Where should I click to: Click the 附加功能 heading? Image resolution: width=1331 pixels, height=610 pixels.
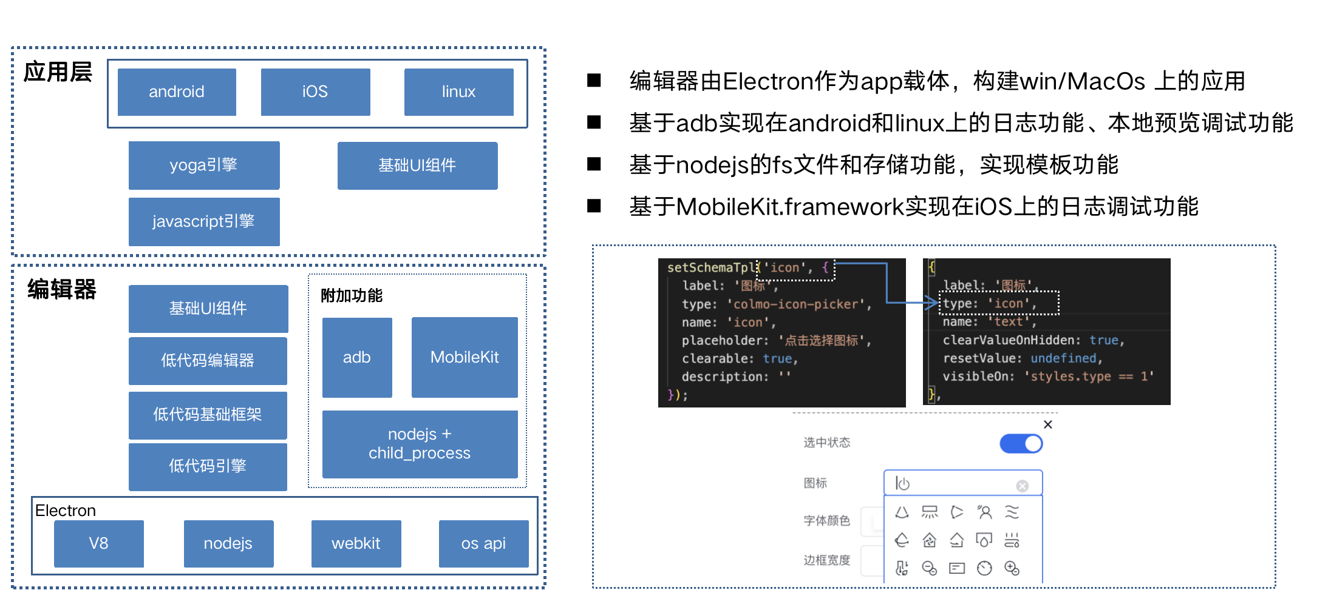point(352,295)
